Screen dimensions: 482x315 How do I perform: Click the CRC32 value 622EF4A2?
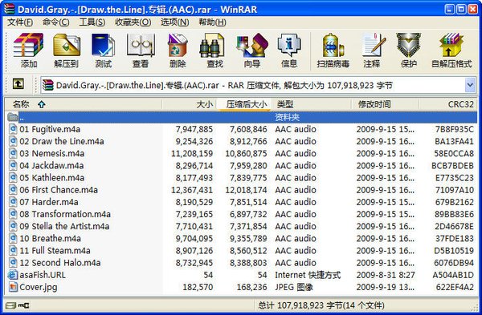pyautogui.click(x=455, y=287)
